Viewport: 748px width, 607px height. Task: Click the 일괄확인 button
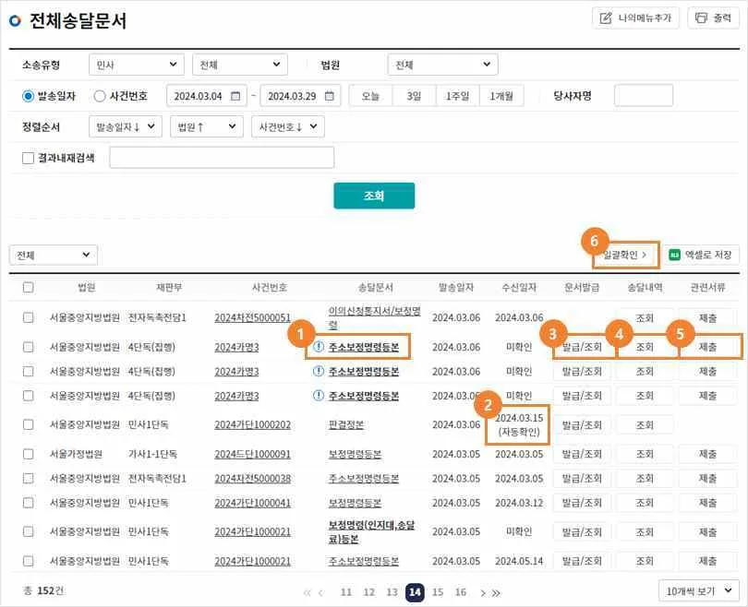tap(626, 255)
